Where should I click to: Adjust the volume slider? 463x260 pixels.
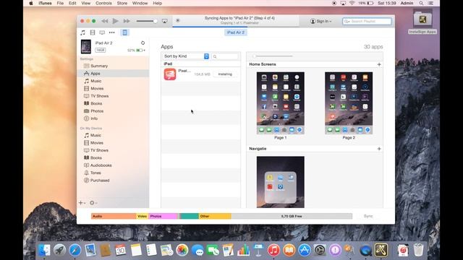[146, 21]
